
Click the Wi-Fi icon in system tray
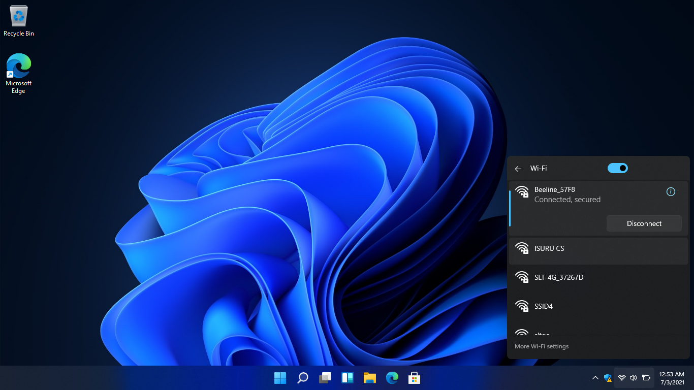(621, 378)
